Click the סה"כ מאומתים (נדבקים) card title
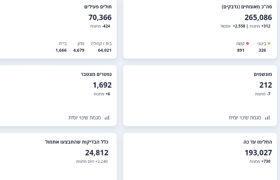280x180 pixels. [x=247, y=7]
